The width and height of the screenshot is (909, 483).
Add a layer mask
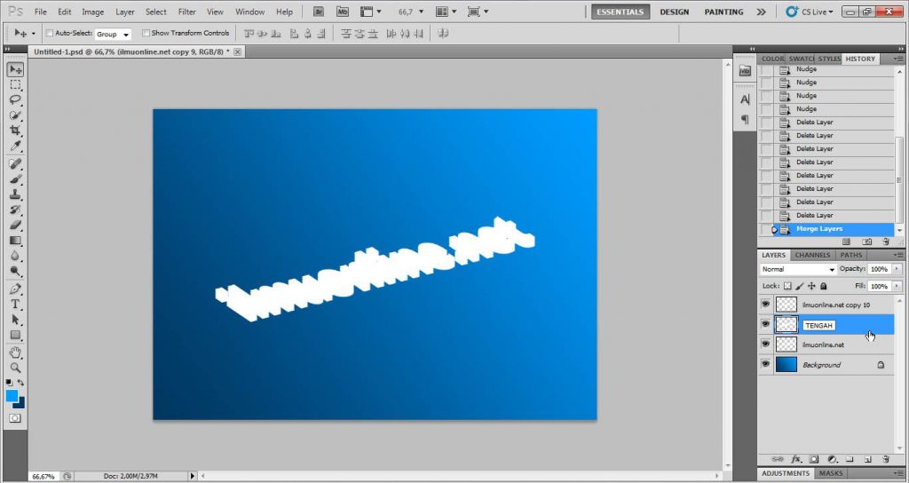814,459
